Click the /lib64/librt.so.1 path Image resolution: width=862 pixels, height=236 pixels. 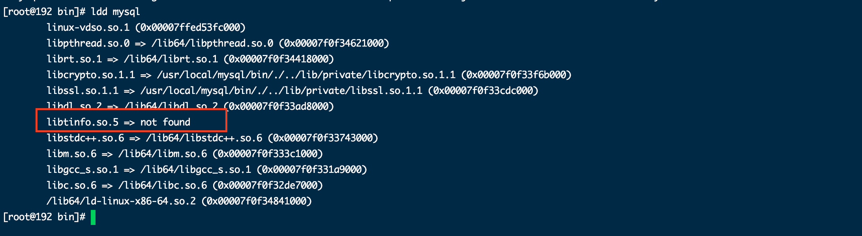click(171, 59)
